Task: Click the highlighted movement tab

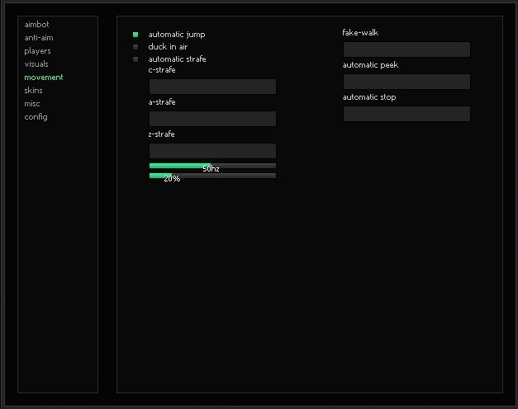Action: [44, 78]
